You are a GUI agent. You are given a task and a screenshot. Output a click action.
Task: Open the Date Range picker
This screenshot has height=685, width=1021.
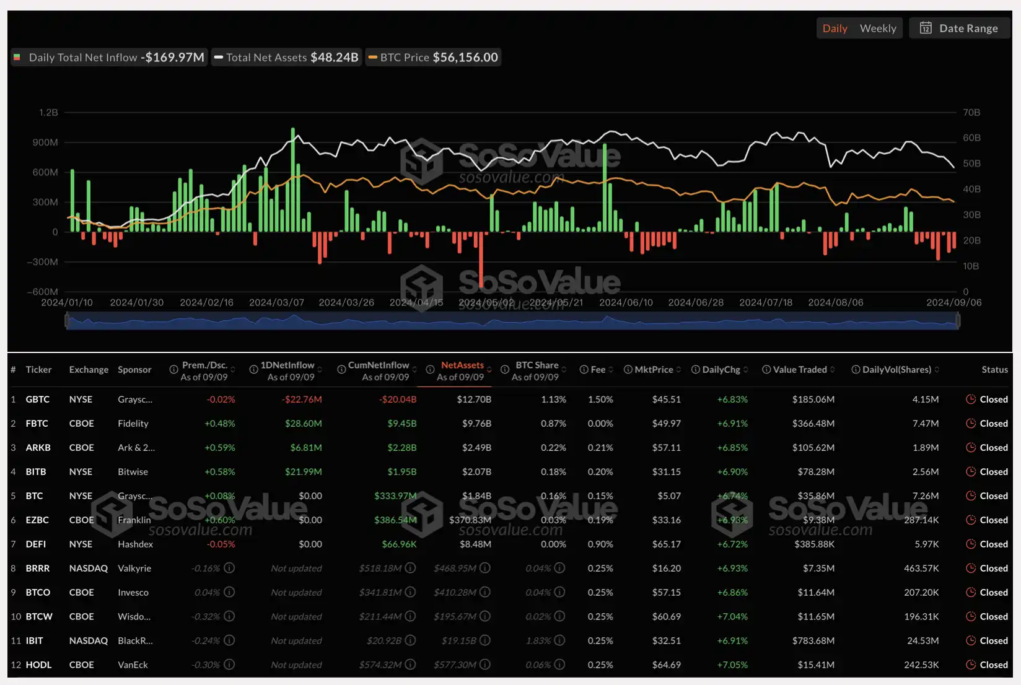pos(960,28)
